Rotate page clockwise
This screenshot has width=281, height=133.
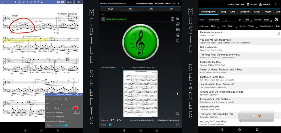[x=119, y=120]
